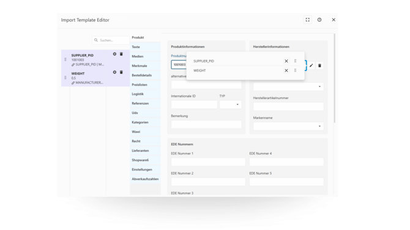
Task: Open settings gear for WEIGHT
Action: pyautogui.click(x=114, y=72)
